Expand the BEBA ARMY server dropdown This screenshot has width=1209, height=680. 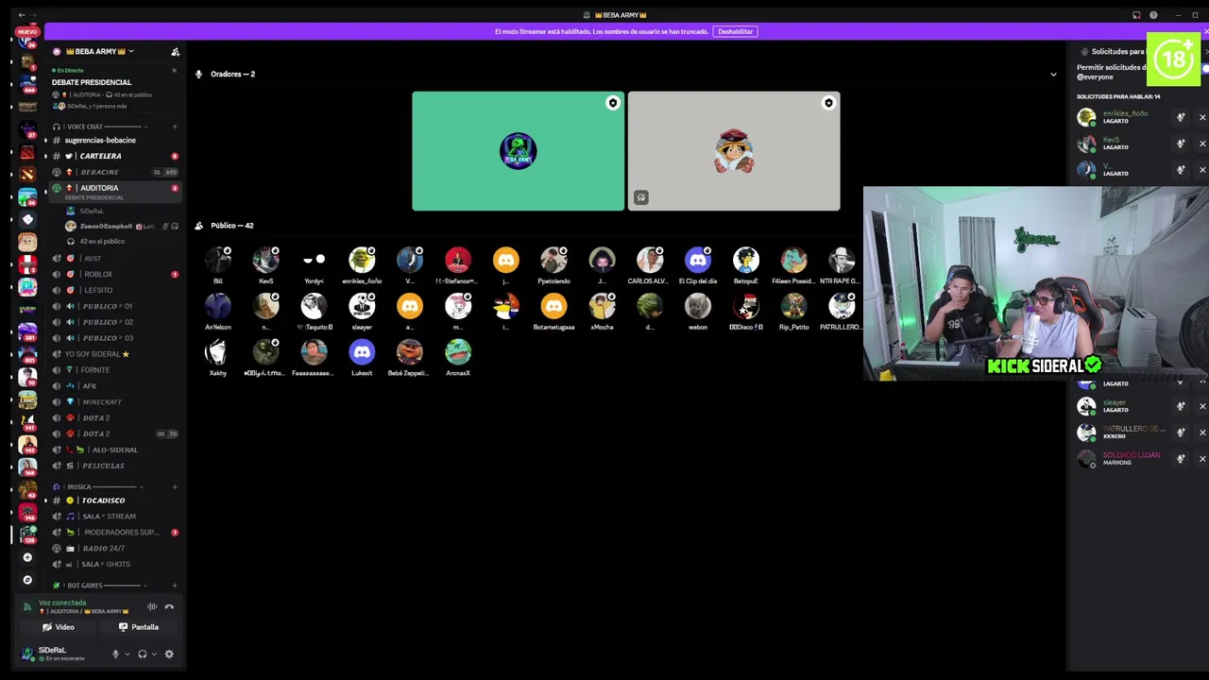(130, 51)
